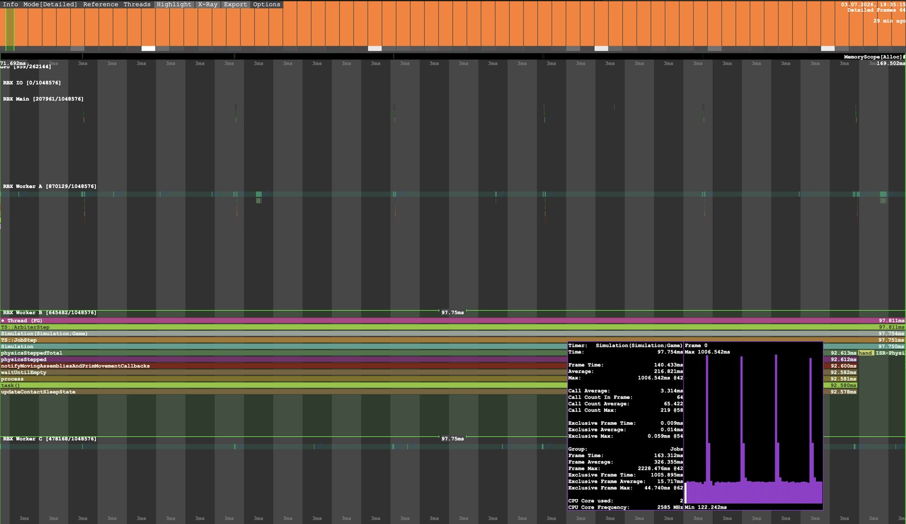Select the Simulation(Simulation;Game) timer bar
Image resolution: width=906 pixels, height=524 pixels.
[x=452, y=334]
